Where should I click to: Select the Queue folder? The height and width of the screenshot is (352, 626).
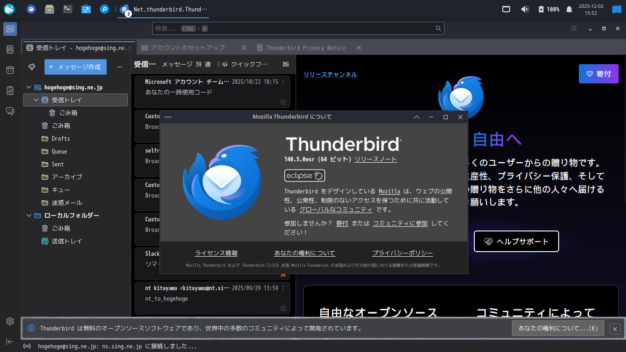pos(76,151)
